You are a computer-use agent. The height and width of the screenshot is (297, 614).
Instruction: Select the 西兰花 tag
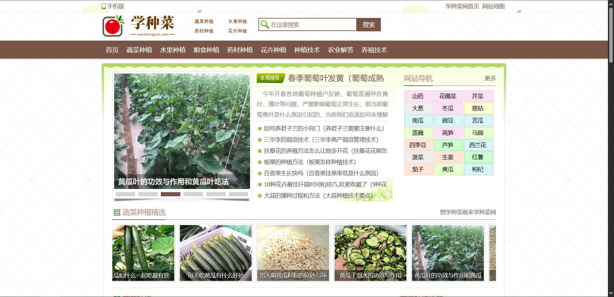(479, 145)
